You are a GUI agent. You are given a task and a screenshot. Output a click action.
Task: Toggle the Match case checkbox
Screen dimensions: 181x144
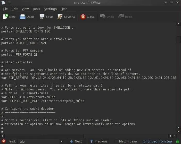point(116,141)
